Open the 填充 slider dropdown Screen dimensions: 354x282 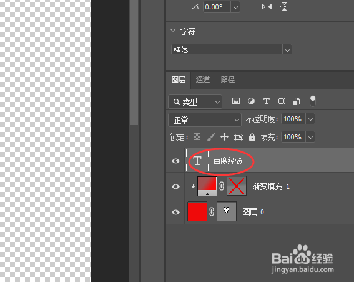(310, 137)
